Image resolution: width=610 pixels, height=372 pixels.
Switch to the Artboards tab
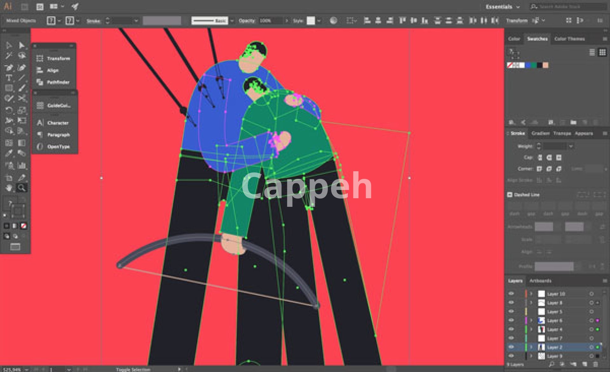(540, 281)
